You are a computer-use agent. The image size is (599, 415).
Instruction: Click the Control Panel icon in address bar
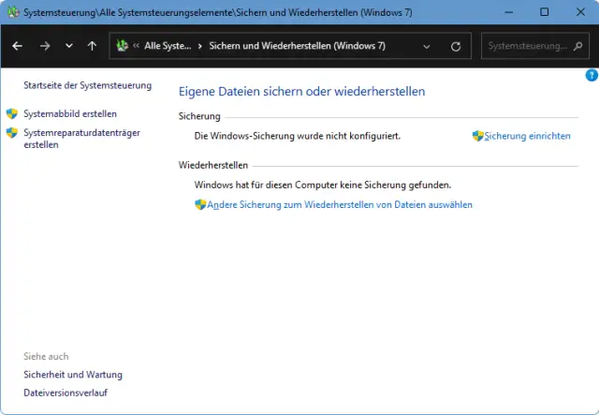122,46
